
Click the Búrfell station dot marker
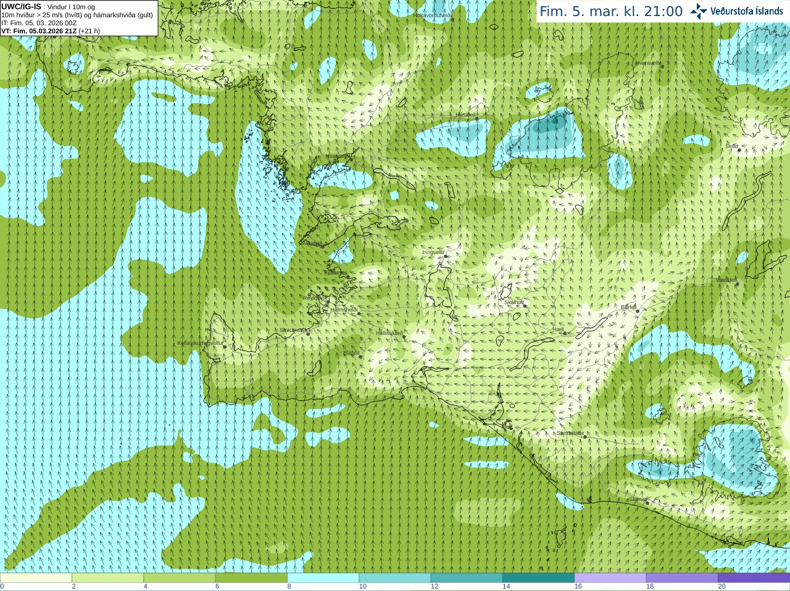(x=638, y=311)
